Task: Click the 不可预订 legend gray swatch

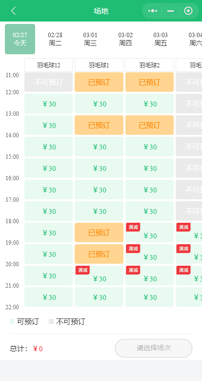Action: click(51, 321)
